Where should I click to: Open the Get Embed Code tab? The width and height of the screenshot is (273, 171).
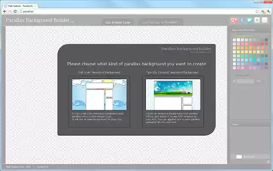tap(118, 23)
